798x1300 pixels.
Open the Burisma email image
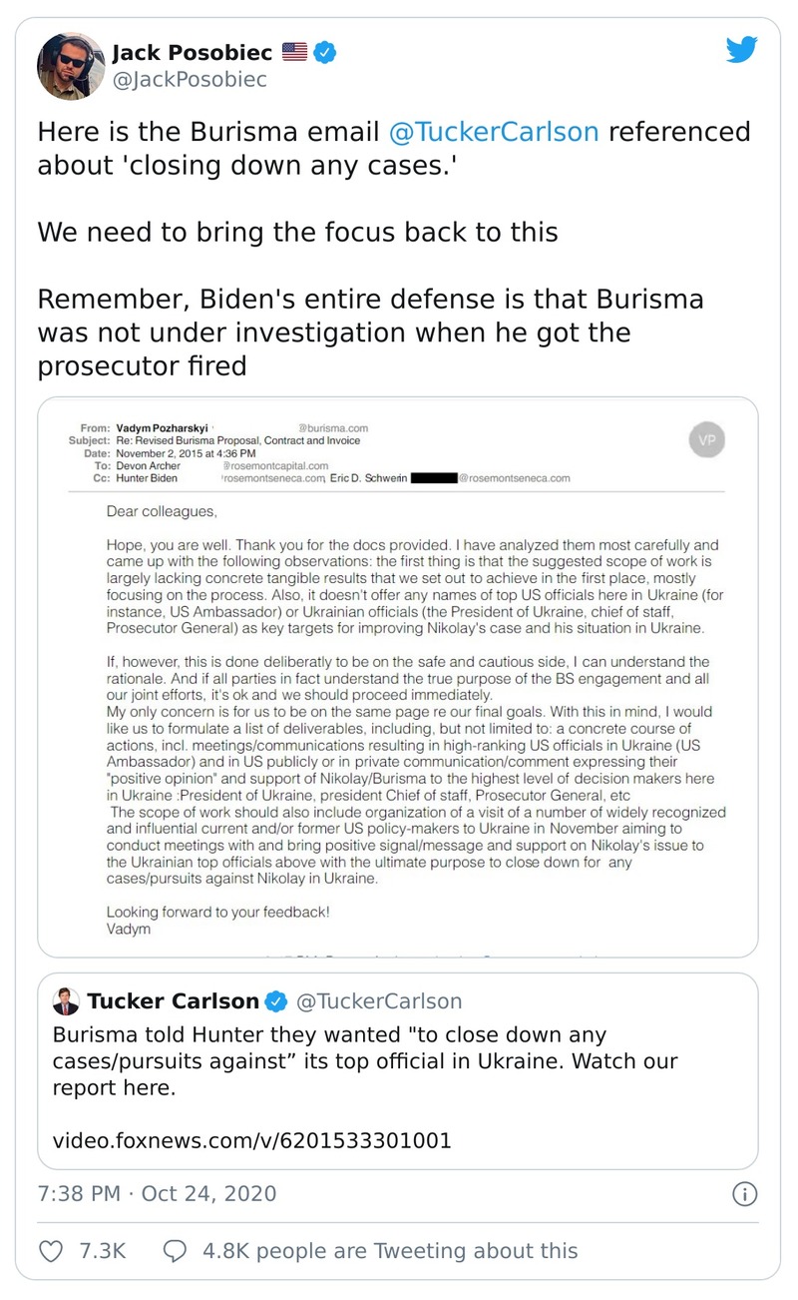(397, 677)
